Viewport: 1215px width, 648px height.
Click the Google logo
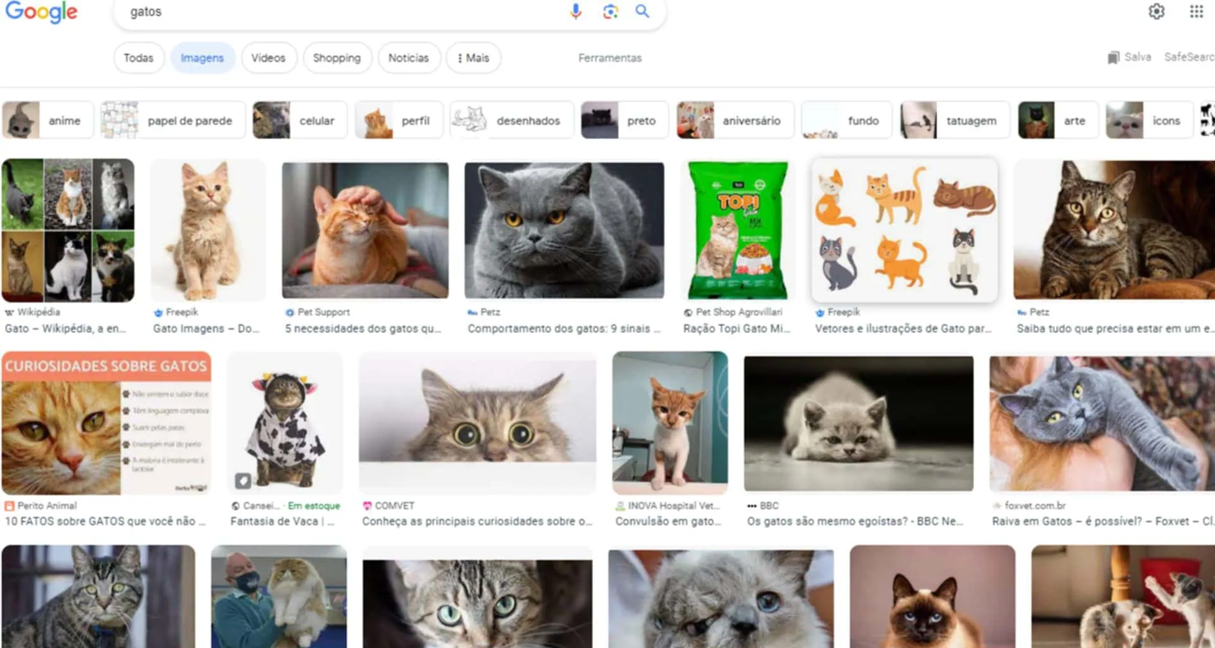click(x=42, y=12)
